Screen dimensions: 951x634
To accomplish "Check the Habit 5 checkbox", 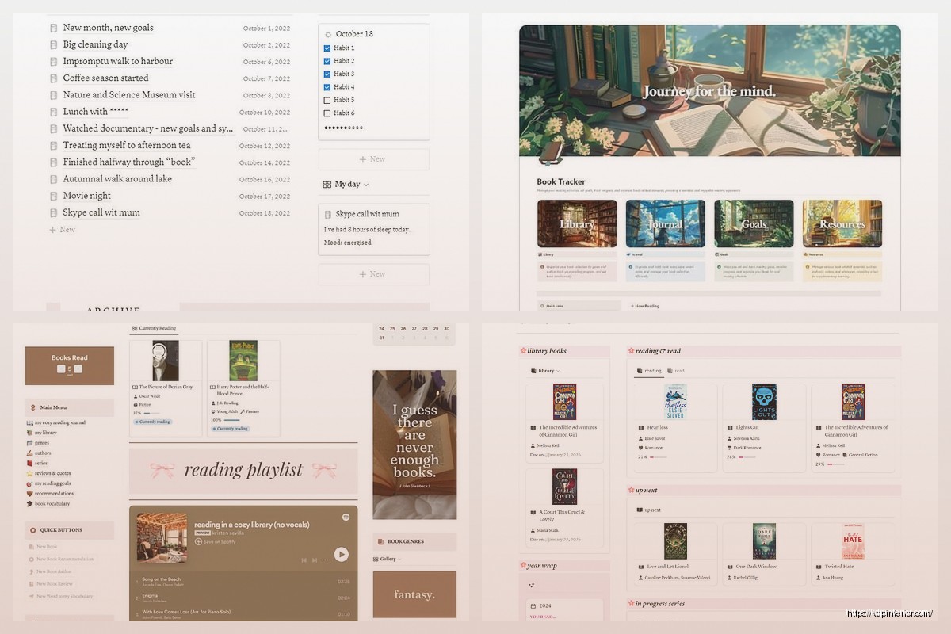I will [327, 101].
